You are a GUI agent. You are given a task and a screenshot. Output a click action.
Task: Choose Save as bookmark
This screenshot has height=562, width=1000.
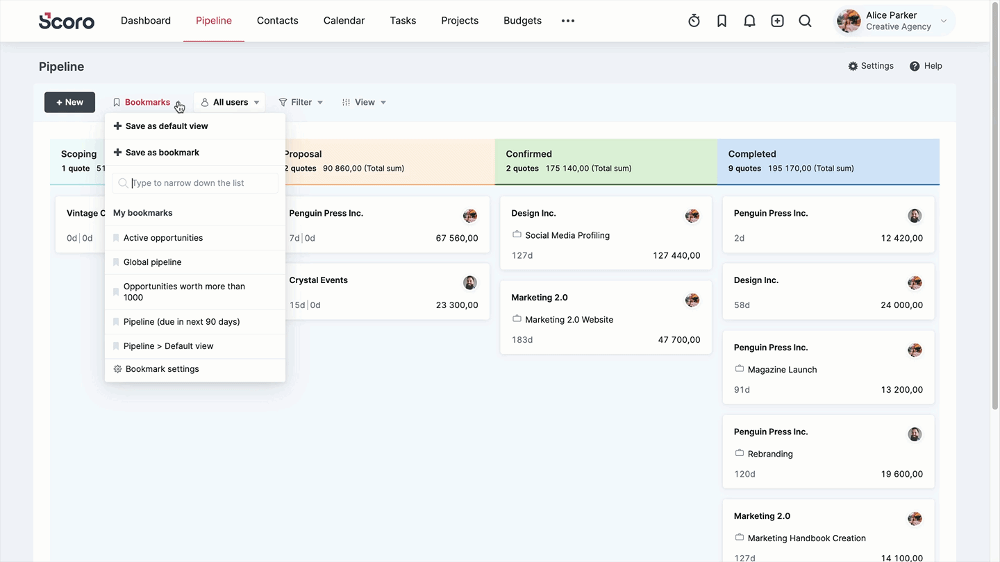pos(195,153)
